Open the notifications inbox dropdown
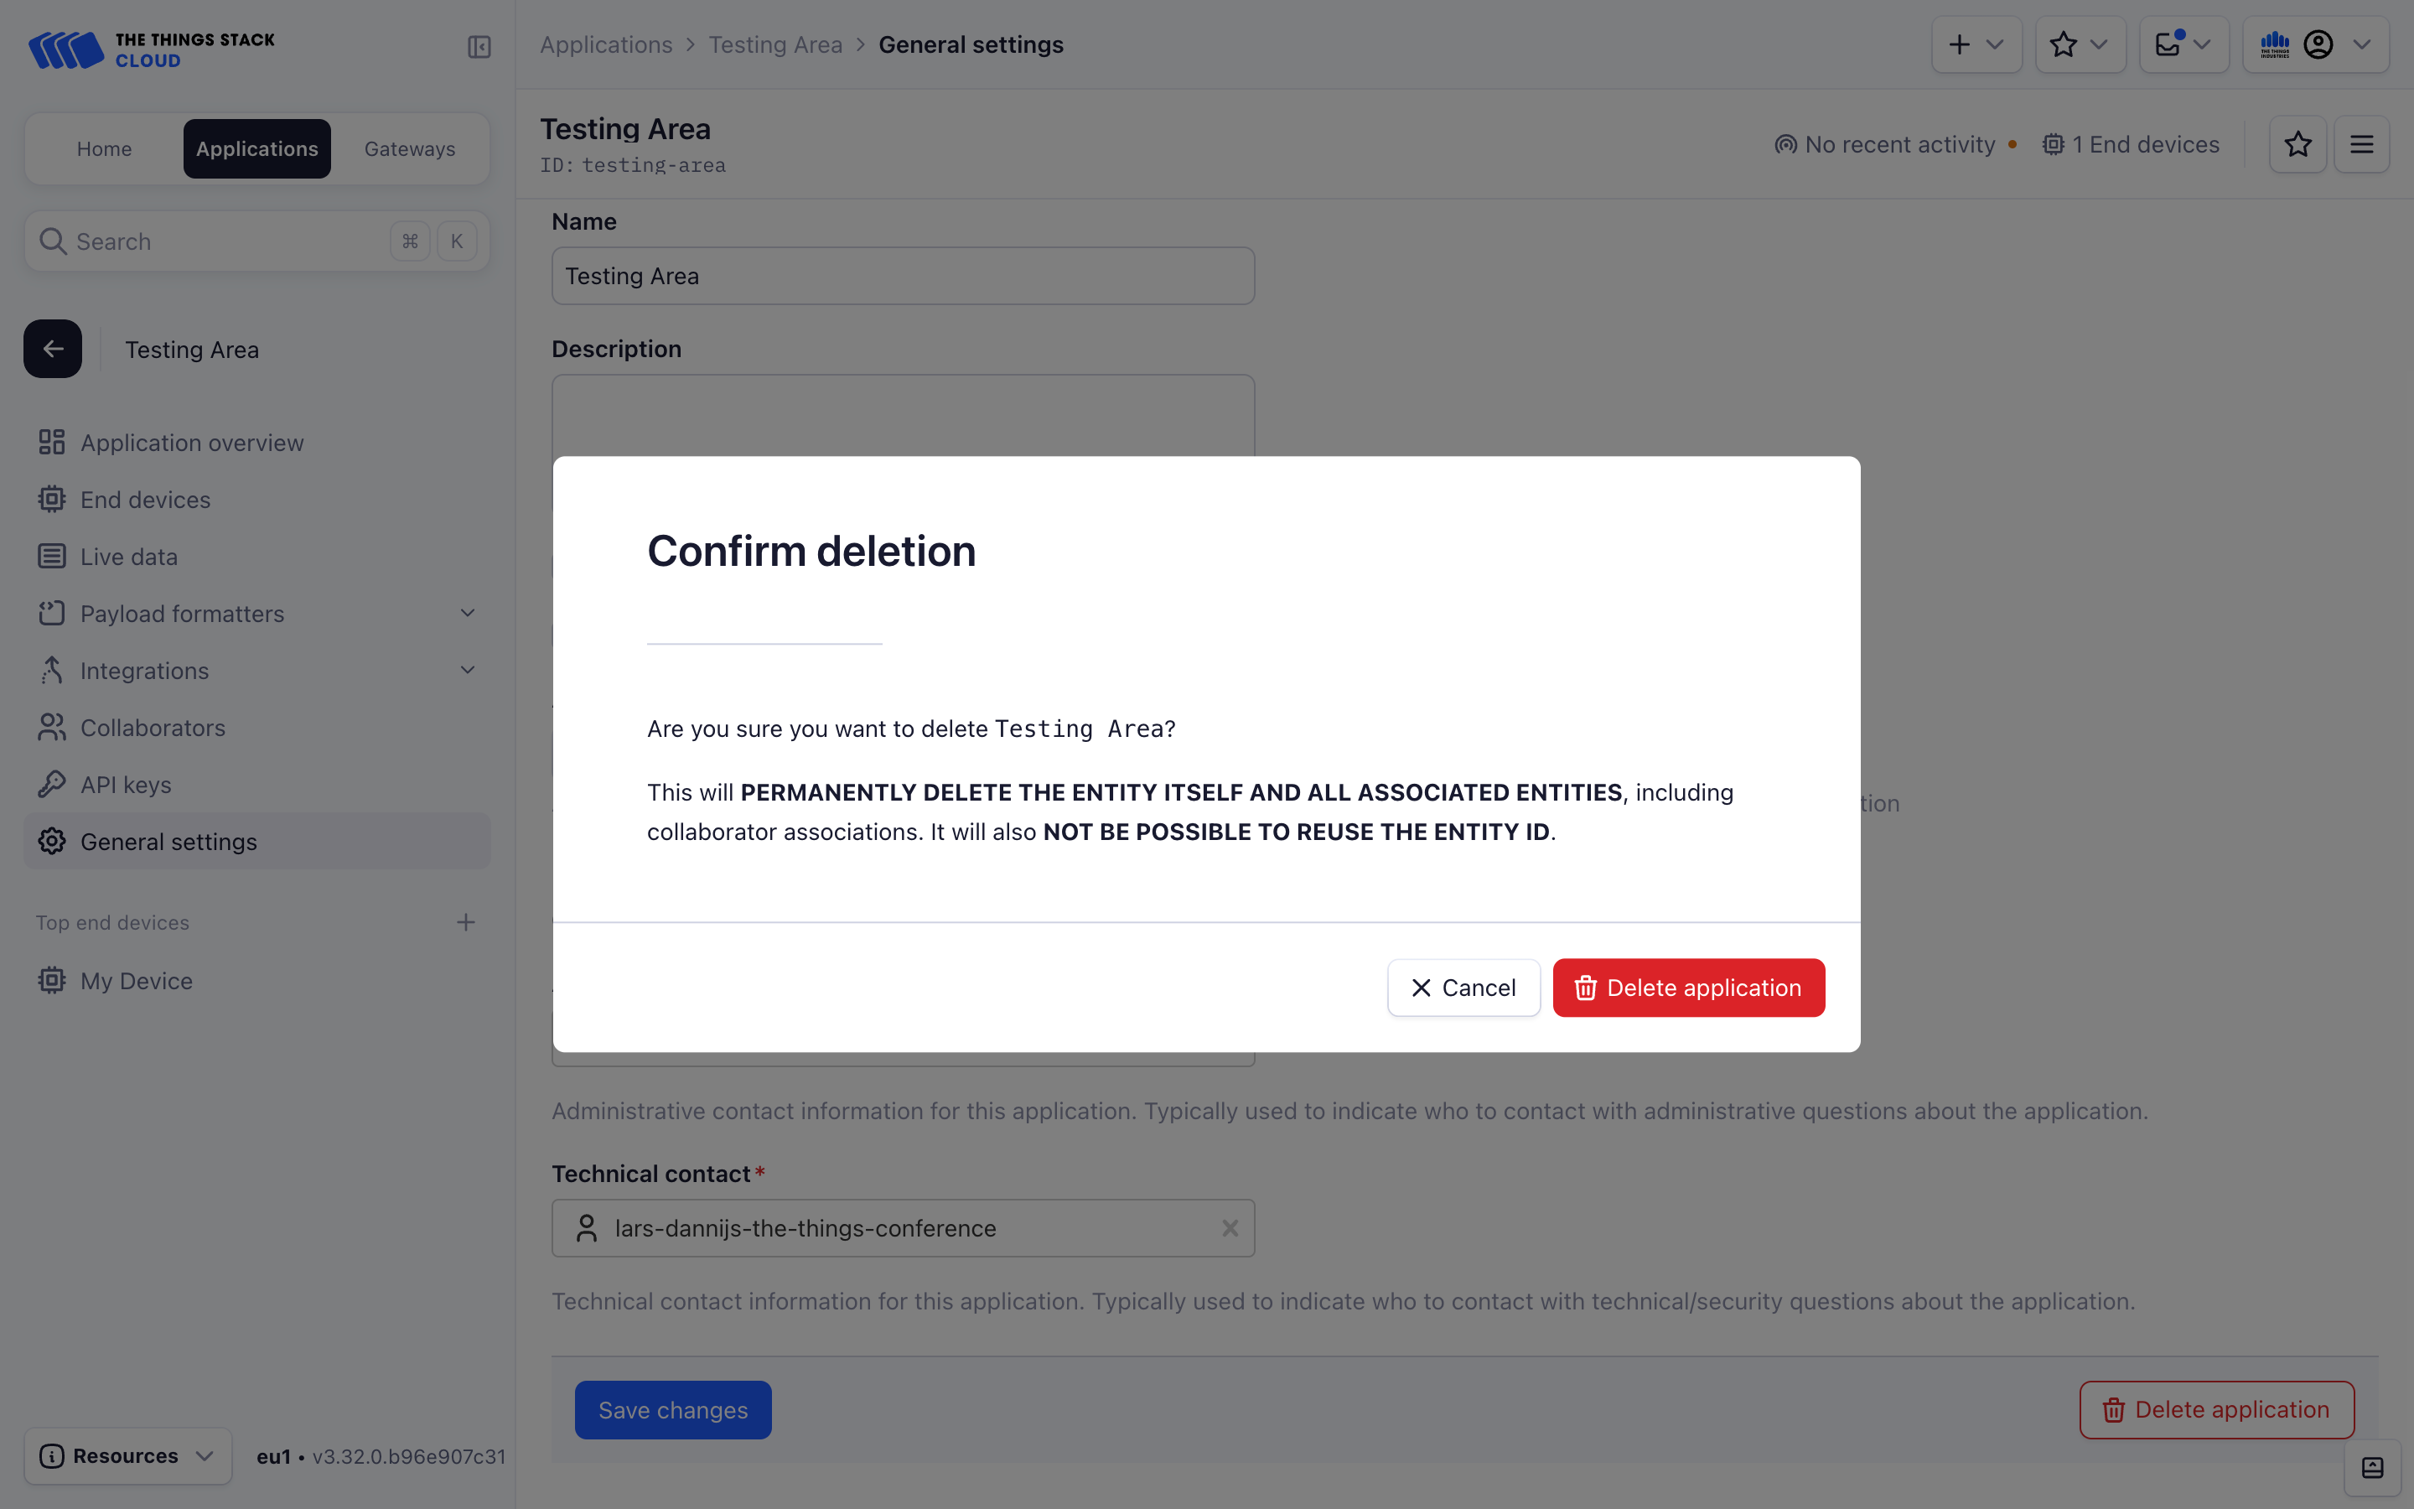The image size is (2414, 1509). (x=2183, y=45)
